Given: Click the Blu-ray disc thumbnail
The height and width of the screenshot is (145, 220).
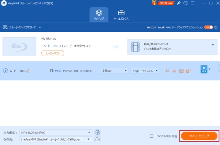Looking at the screenshot, I should point(19,47).
